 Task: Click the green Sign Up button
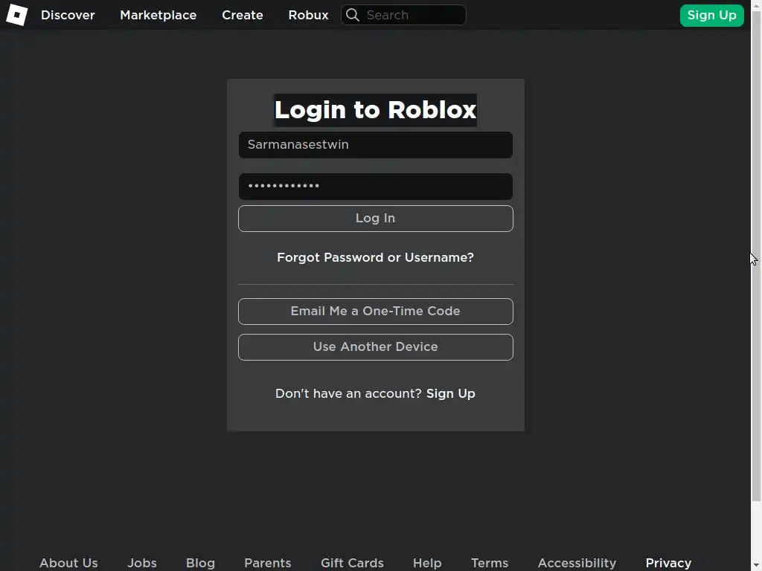tap(711, 15)
